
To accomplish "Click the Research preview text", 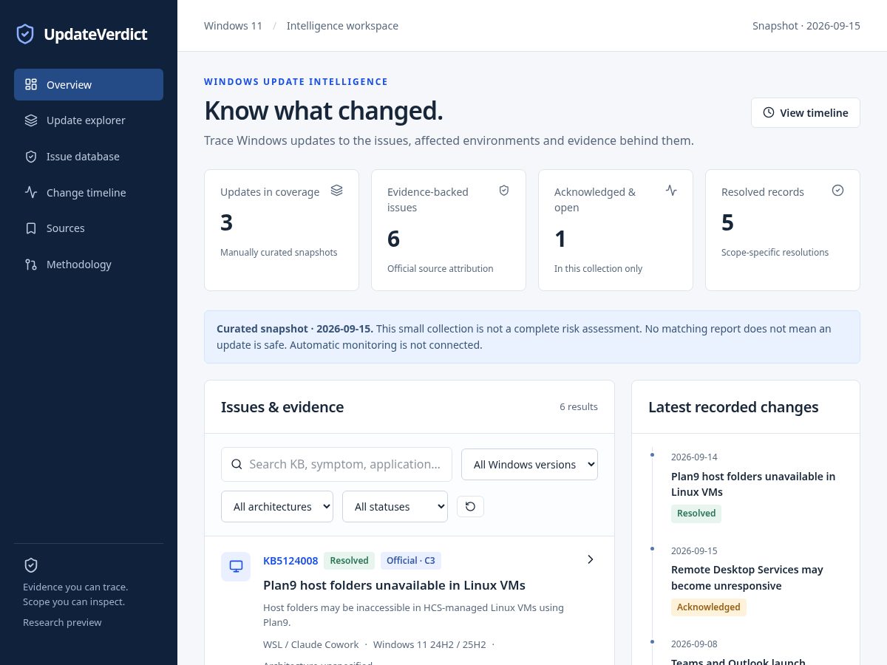I will (x=62, y=623).
